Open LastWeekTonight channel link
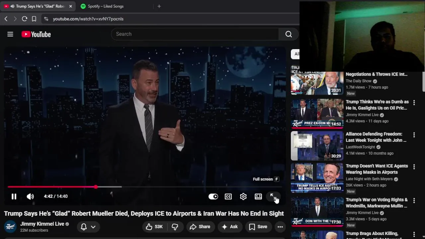The width and height of the screenshot is (425, 239). click(x=360, y=147)
